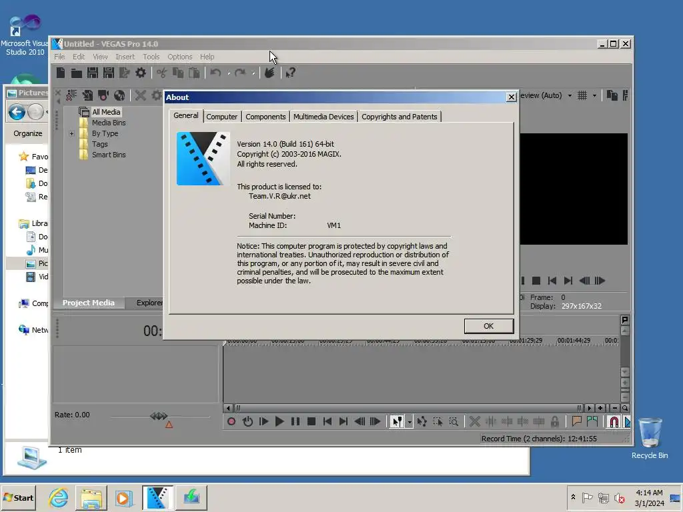Open the View menu
Screen dimensions: 683x512
pos(100,57)
